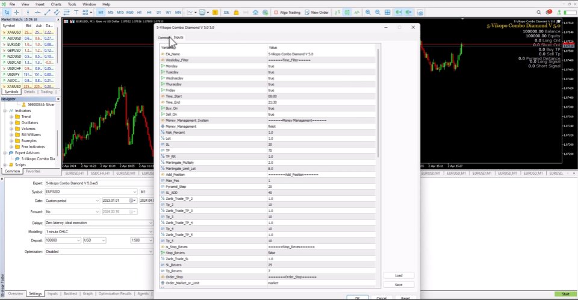
Task: Open the Backtest tab in Strategy Tester
Action: (70, 293)
